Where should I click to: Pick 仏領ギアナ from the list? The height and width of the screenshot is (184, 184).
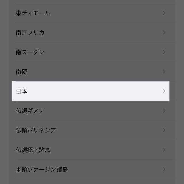[92, 111]
